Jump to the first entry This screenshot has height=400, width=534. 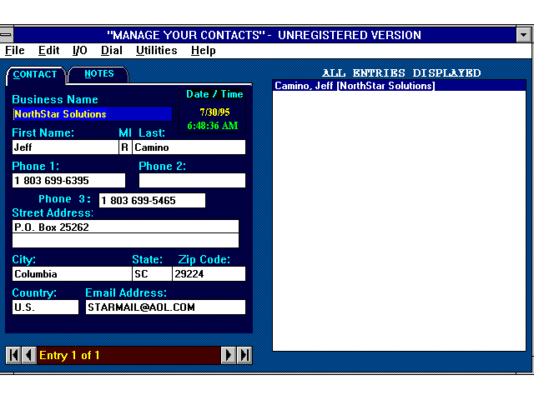tap(13, 355)
